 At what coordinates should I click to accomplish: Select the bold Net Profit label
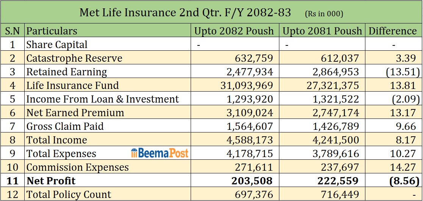coord(51,181)
